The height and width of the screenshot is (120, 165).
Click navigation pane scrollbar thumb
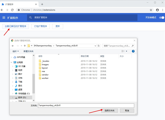pyautogui.click(x=33, y=84)
